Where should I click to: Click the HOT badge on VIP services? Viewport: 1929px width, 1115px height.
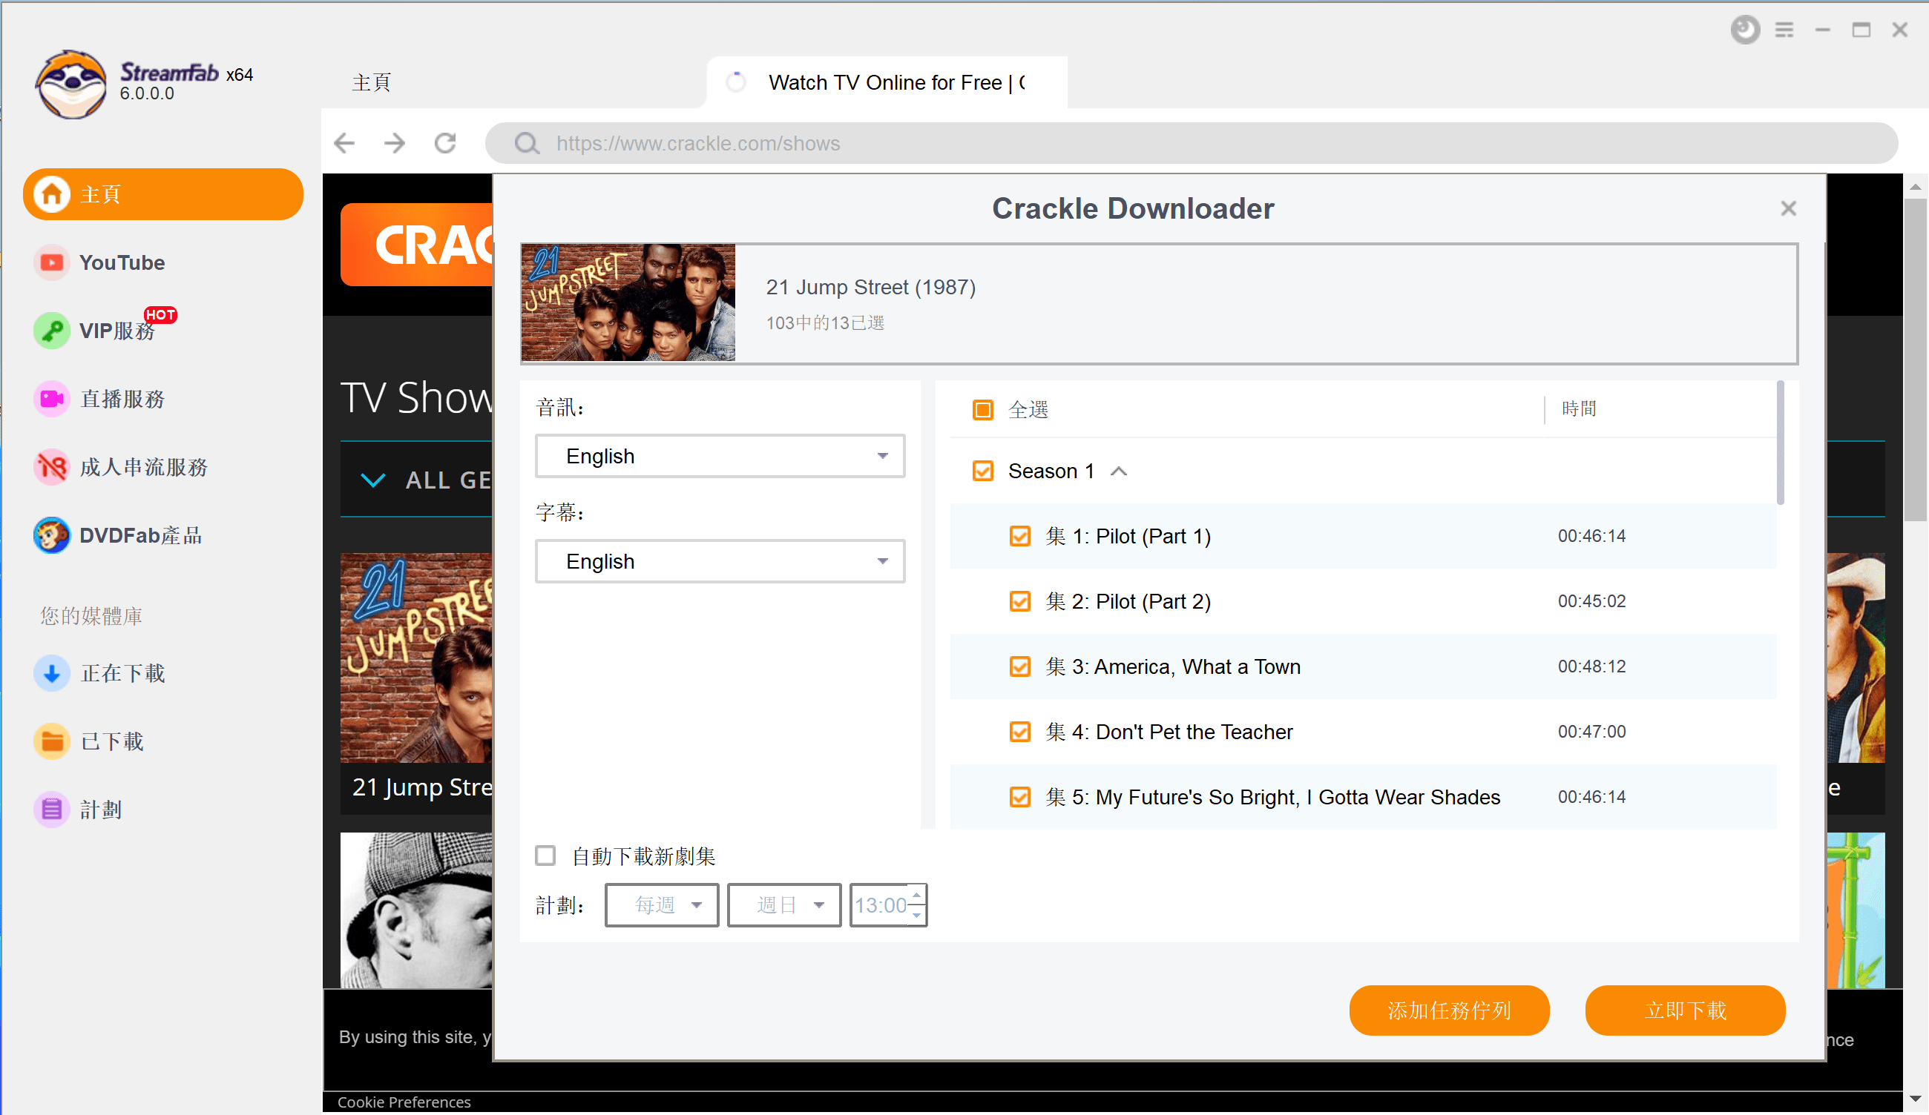pyautogui.click(x=160, y=315)
